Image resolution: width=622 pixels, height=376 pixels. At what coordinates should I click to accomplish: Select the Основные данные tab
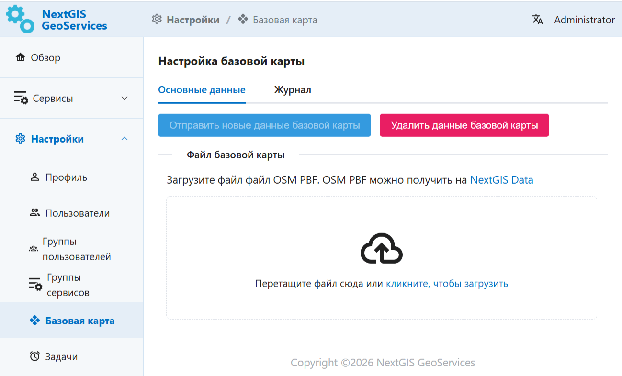tap(202, 90)
